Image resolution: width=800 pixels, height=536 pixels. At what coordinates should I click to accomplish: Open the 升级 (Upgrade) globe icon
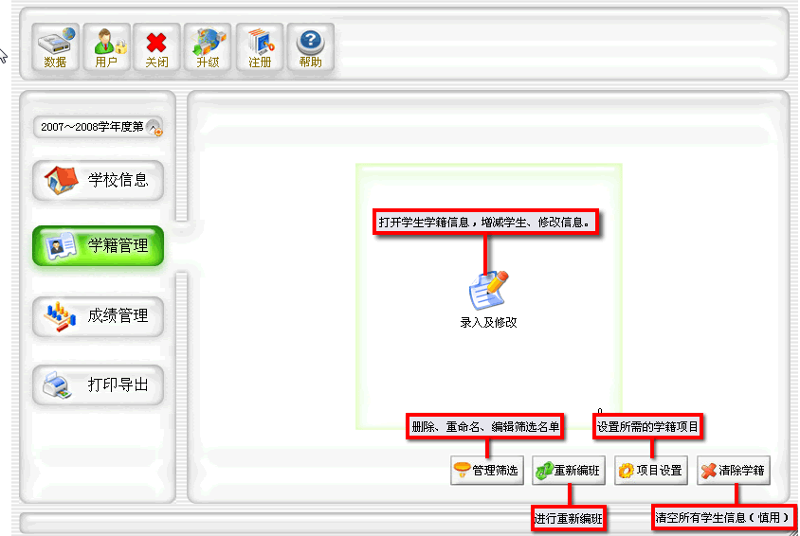point(208,48)
